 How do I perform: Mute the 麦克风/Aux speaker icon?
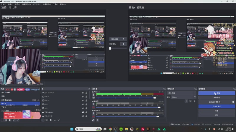[94, 98]
